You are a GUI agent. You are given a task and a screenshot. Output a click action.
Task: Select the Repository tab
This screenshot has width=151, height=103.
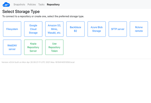point(53,5)
